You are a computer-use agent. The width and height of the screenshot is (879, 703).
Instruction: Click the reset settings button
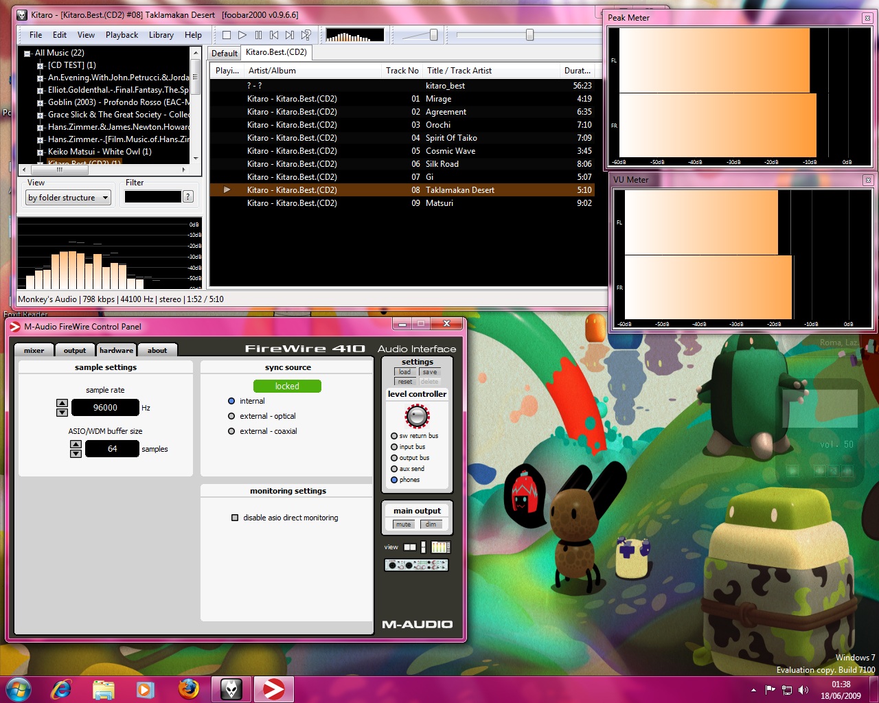coord(405,382)
